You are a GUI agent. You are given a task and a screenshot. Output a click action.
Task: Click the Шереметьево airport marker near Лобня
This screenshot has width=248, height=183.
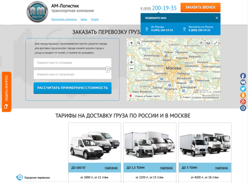tap(166, 56)
